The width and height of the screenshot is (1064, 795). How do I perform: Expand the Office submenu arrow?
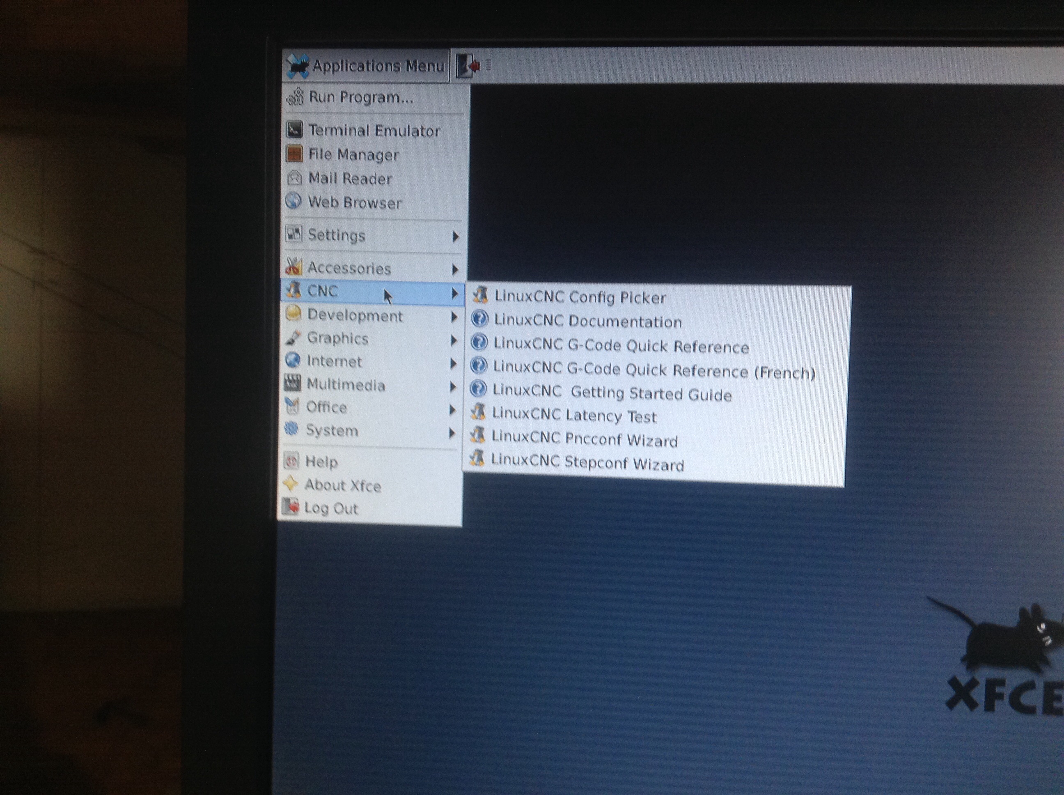pyautogui.click(x=452, y=410)
